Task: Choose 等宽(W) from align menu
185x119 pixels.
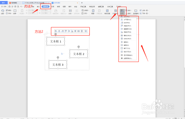Action: tap(128, 45)
